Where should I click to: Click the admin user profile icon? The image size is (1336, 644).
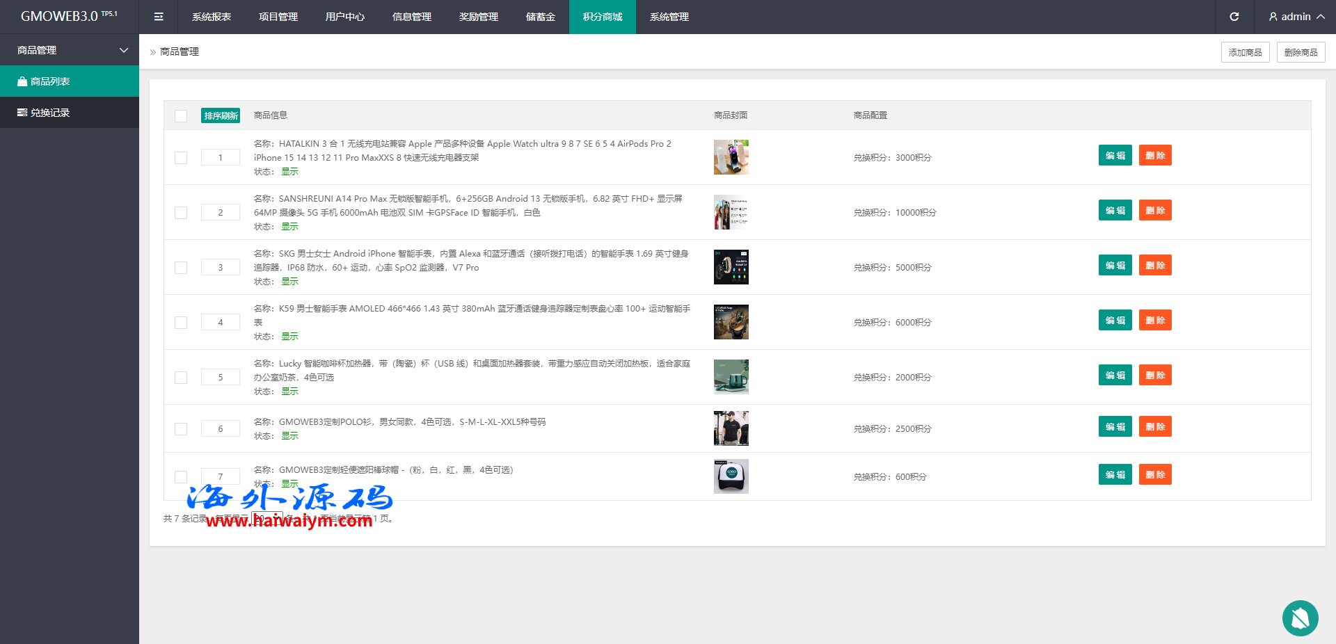[x=1273, y=17]
